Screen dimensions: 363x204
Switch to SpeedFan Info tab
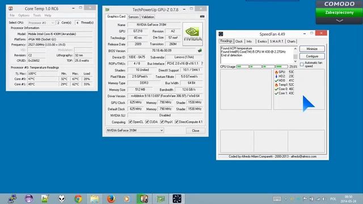point(249,41)
